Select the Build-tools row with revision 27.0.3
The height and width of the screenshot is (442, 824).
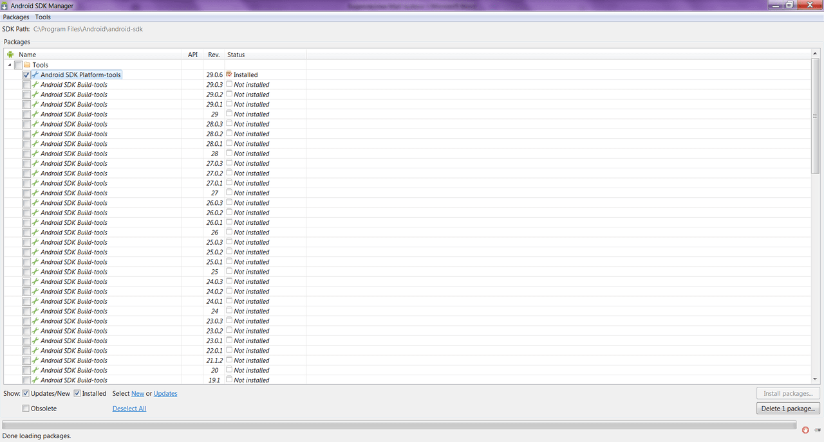(x=407, y=163)
